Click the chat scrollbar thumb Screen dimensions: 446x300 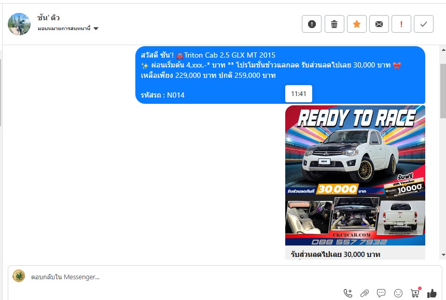(x=443, y=91)
